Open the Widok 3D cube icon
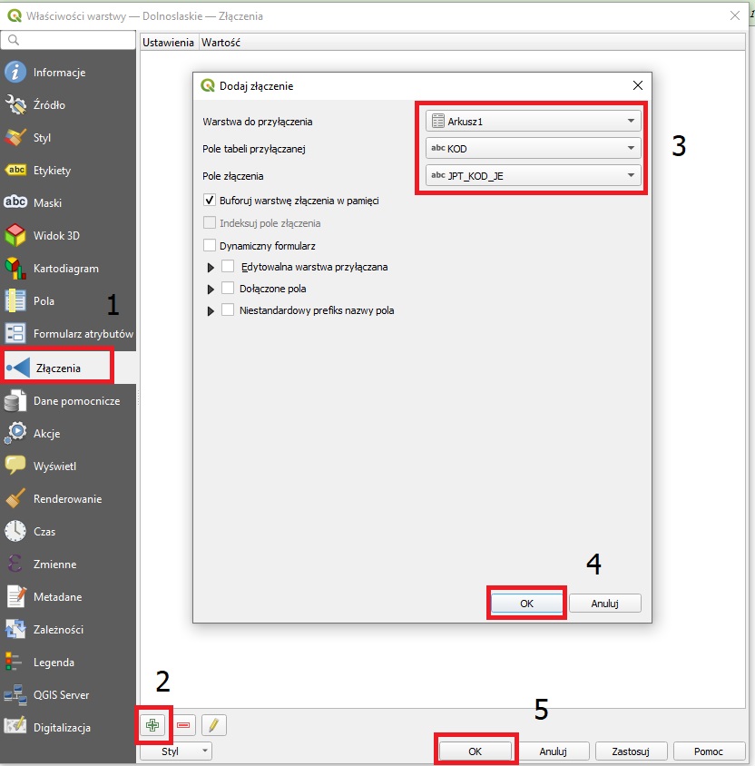This screenshot has width=755, height=766. point(15,236)
